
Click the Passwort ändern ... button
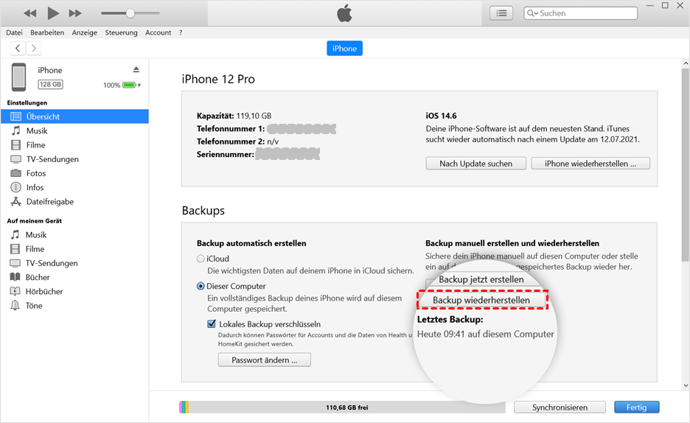click(x=265, y=360)
